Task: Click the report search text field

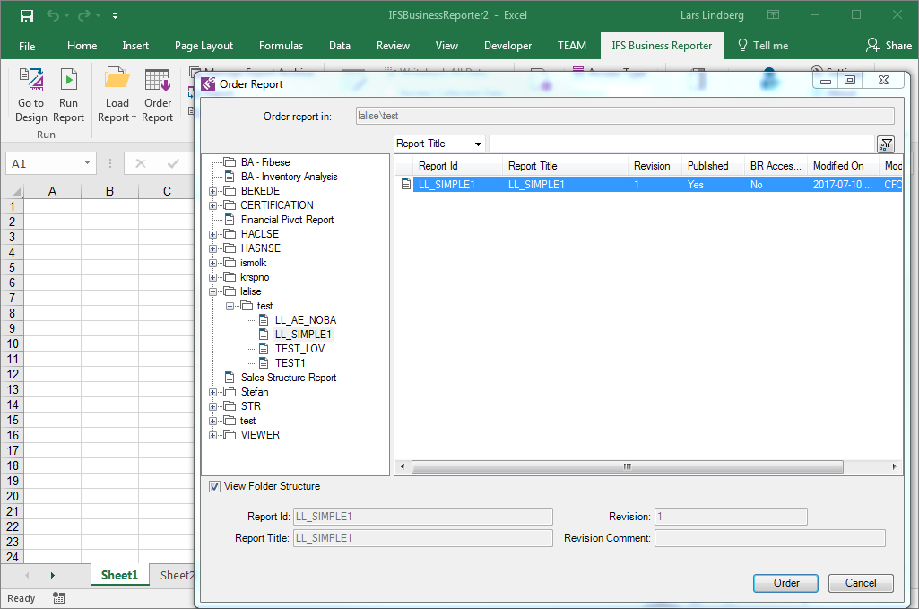Action: [x=681, y=144]
